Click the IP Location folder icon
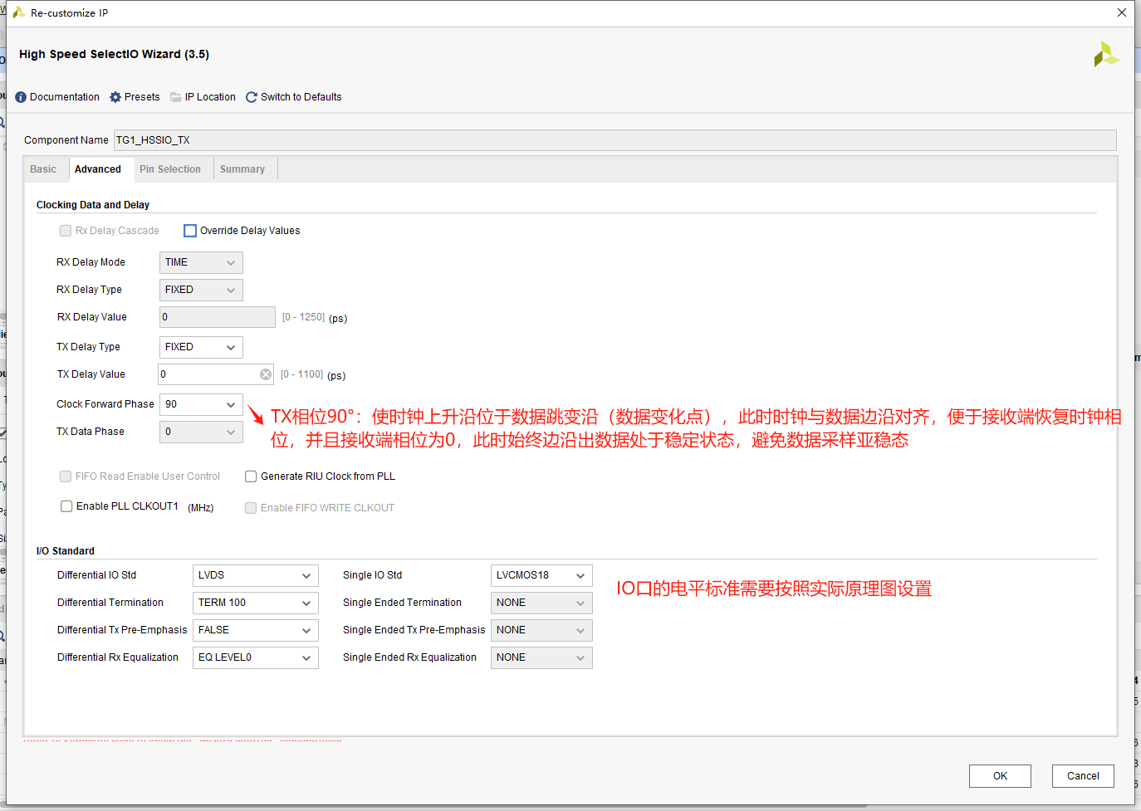This screenshot has height=811, width=1141. click(x=176, y=97)
